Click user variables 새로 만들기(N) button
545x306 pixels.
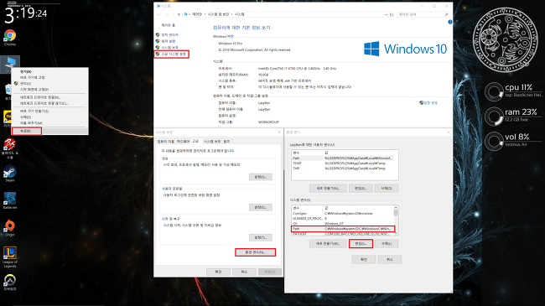pos(328,188)
